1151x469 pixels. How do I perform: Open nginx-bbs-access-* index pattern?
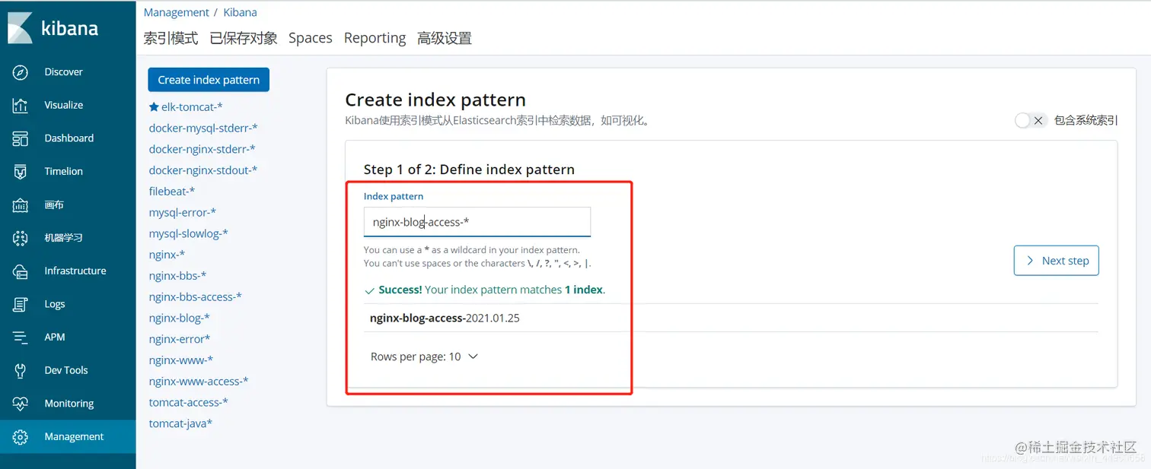coord(196,297)
